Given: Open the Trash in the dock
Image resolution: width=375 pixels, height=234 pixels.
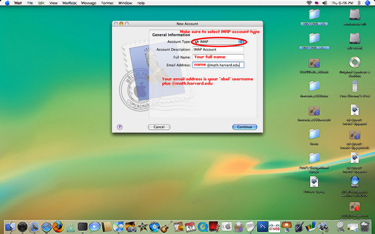Looking at the screenshot, I should pyautogui.click(x=363, y=227).
